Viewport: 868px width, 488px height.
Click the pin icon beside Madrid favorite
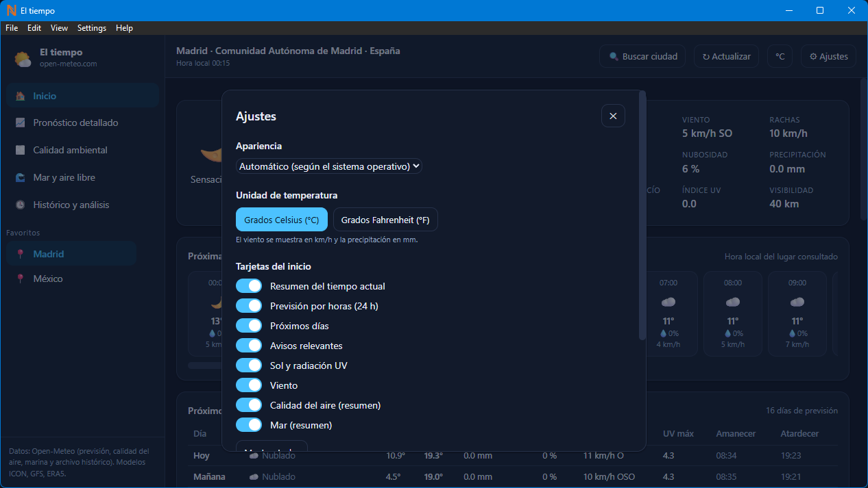pos(21,254)
